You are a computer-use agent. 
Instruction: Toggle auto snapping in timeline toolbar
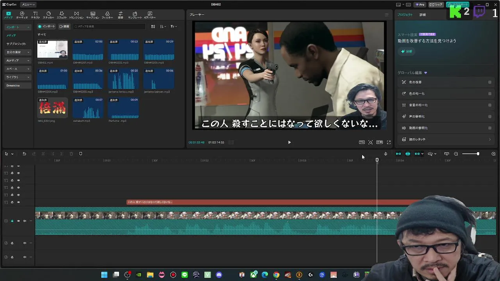pyautogui.click(x=407, y=154)
